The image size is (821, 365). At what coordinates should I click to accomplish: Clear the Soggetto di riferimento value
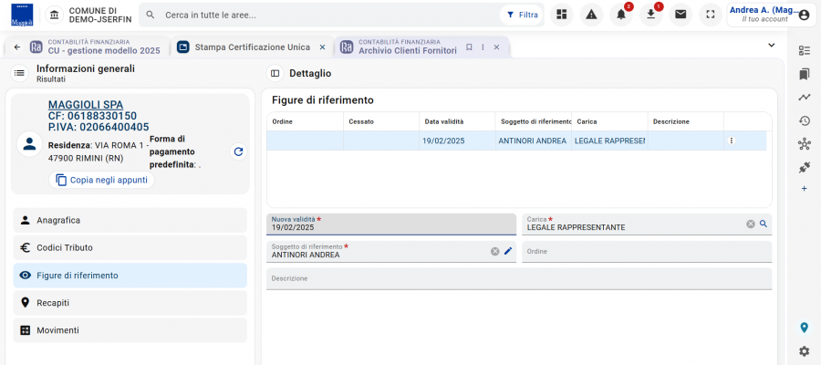[x=494, y=251]
